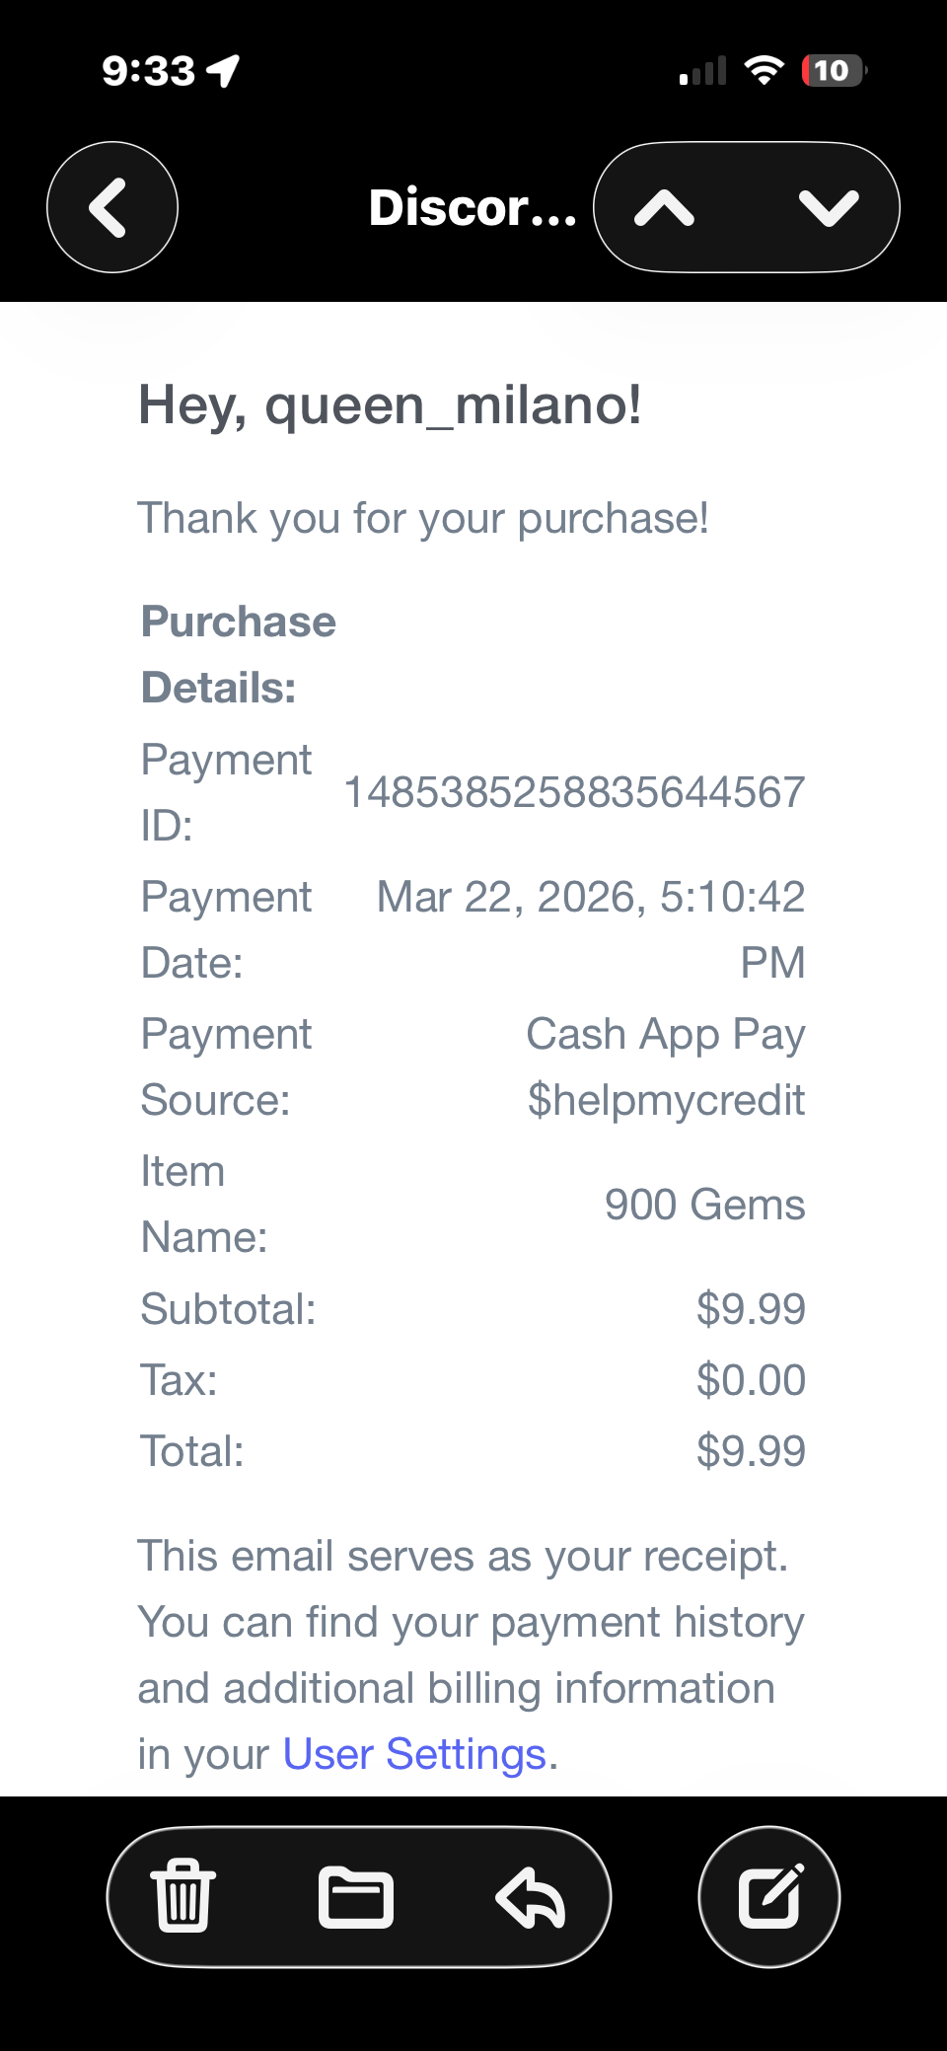Delete this email with trash icon

[182, 1895]
